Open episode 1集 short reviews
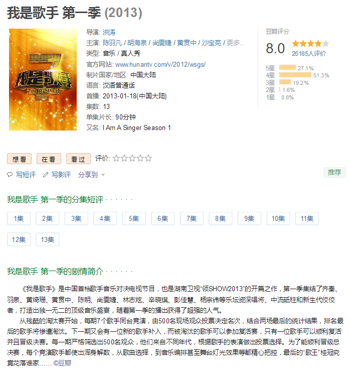 coord(19,218)
